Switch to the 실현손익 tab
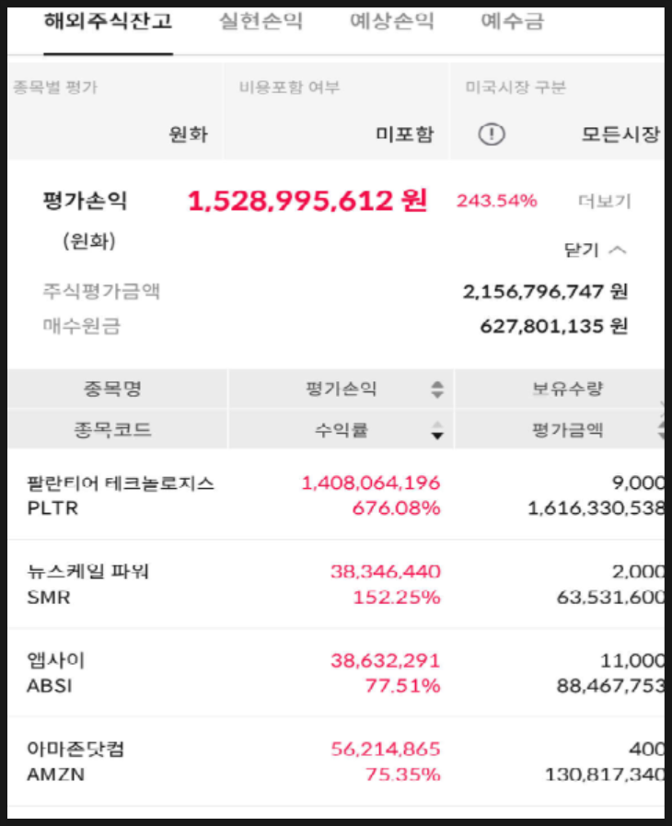672x826 pixels. coord(261,21)
